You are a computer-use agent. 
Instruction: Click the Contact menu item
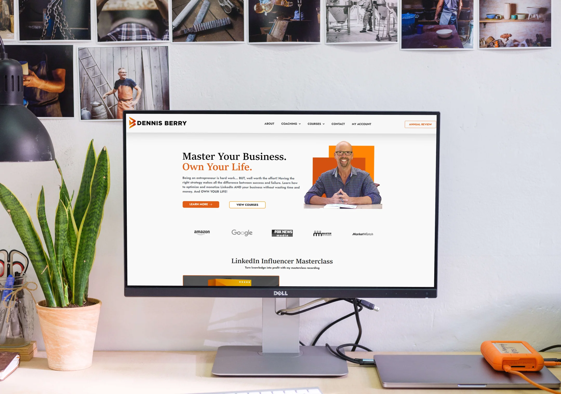[x=338, y=124]
